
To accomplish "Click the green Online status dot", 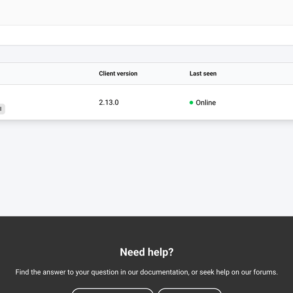I will point(191,103).
